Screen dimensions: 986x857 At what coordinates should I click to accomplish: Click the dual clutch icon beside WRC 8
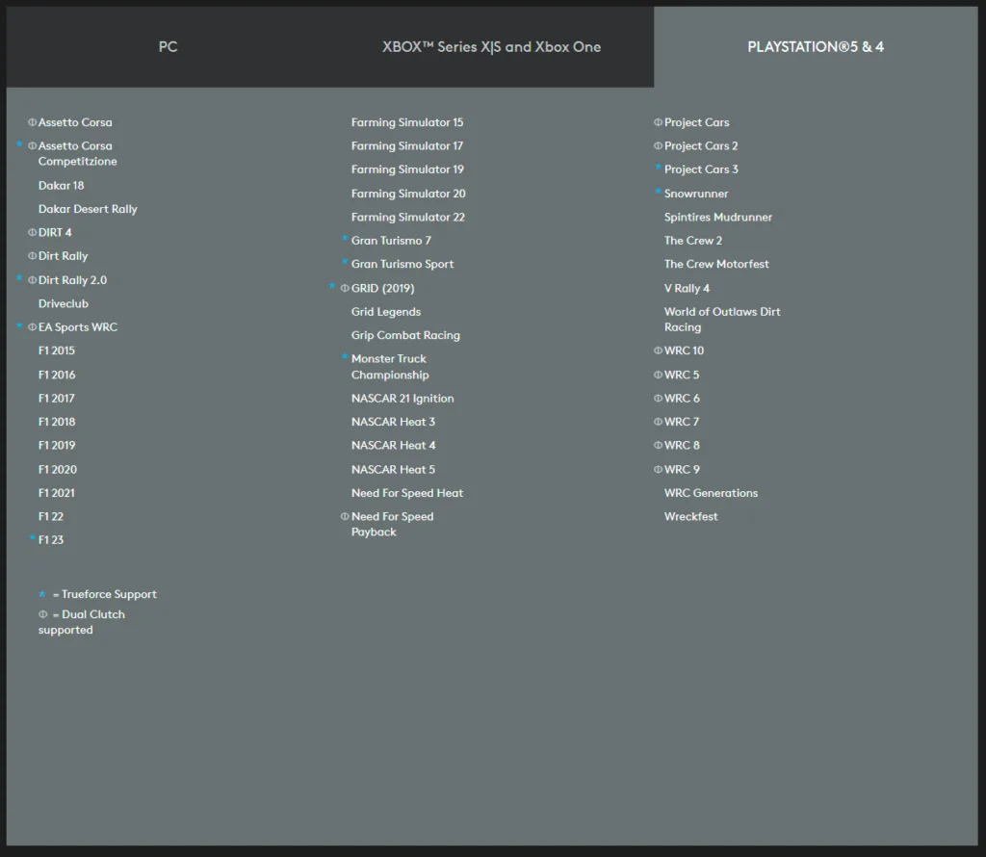(x=658, y=445)
